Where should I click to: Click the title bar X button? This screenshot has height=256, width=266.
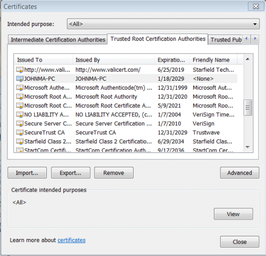[x=256, y=6]
